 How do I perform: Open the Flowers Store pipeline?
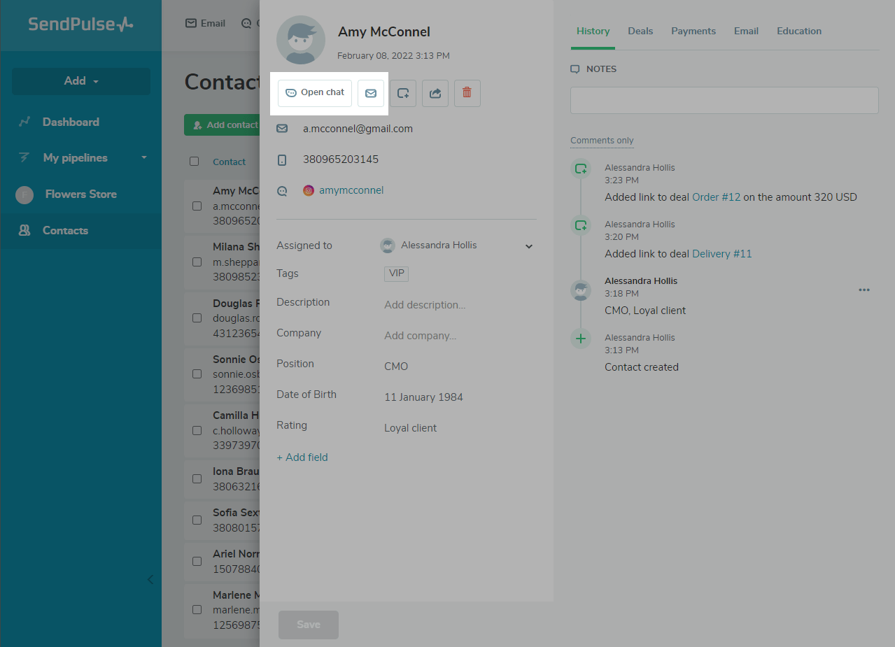coord(81,194)
